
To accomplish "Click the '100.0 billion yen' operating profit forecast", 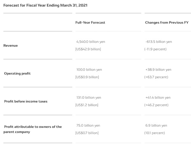I will click(89, 70).
